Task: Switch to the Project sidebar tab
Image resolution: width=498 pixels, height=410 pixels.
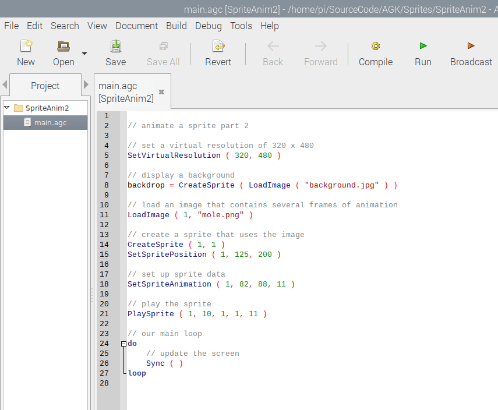Action: pos(45,86)
